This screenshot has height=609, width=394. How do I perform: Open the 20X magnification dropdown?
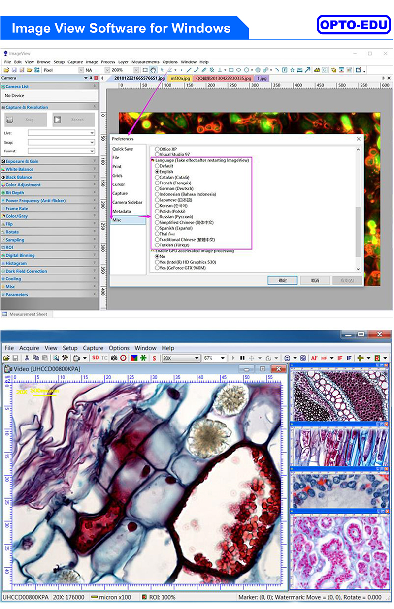(197, 358)
